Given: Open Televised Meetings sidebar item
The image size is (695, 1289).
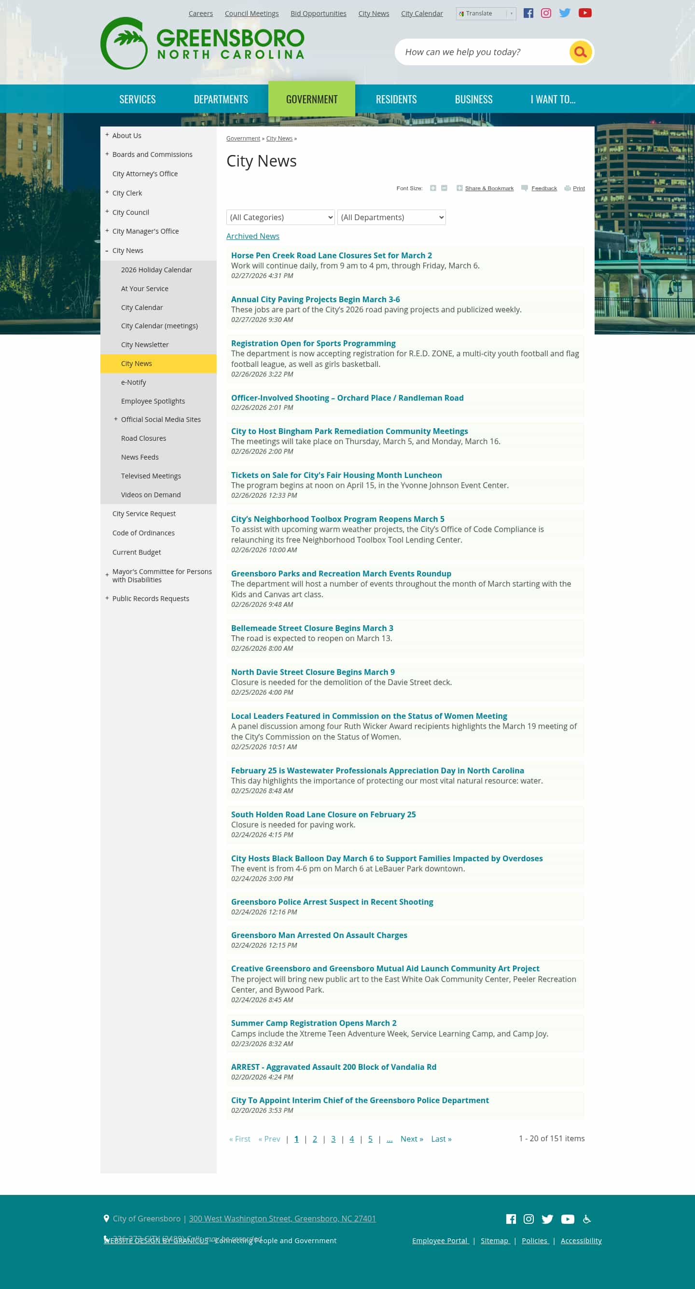Looking at the screenshot, I should pyautogui.click(x=151, y=476).
